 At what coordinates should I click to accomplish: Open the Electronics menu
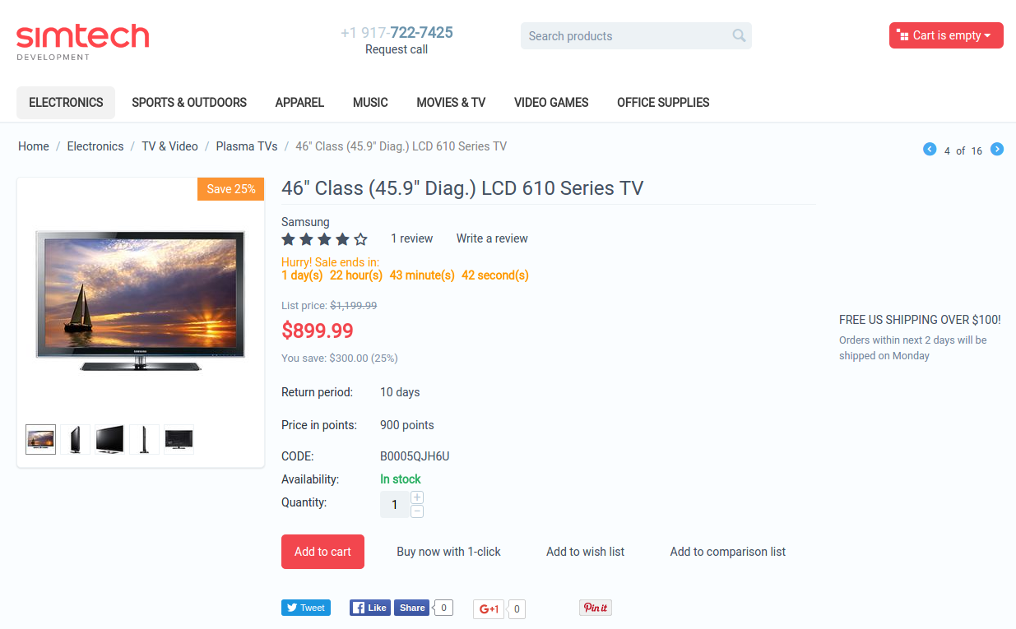click(x=66, y=103)
